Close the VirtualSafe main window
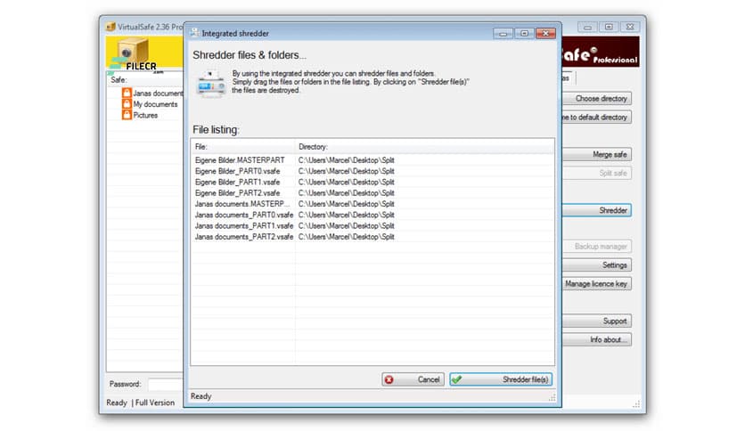 click(629, 27)
